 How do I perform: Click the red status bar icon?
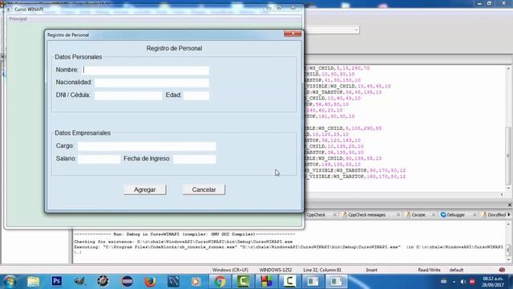click(x=503, y=270)
